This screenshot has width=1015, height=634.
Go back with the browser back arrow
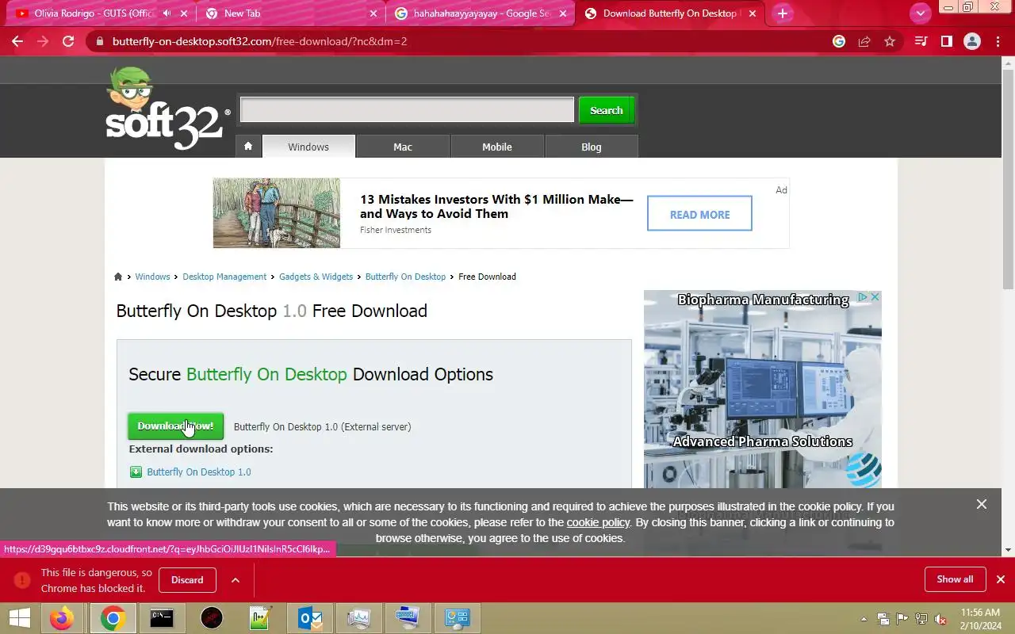point(17,41)
